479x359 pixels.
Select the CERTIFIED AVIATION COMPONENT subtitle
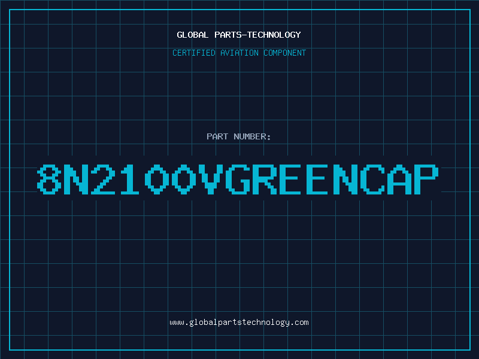pyautogui.click(x=239, y=53)
